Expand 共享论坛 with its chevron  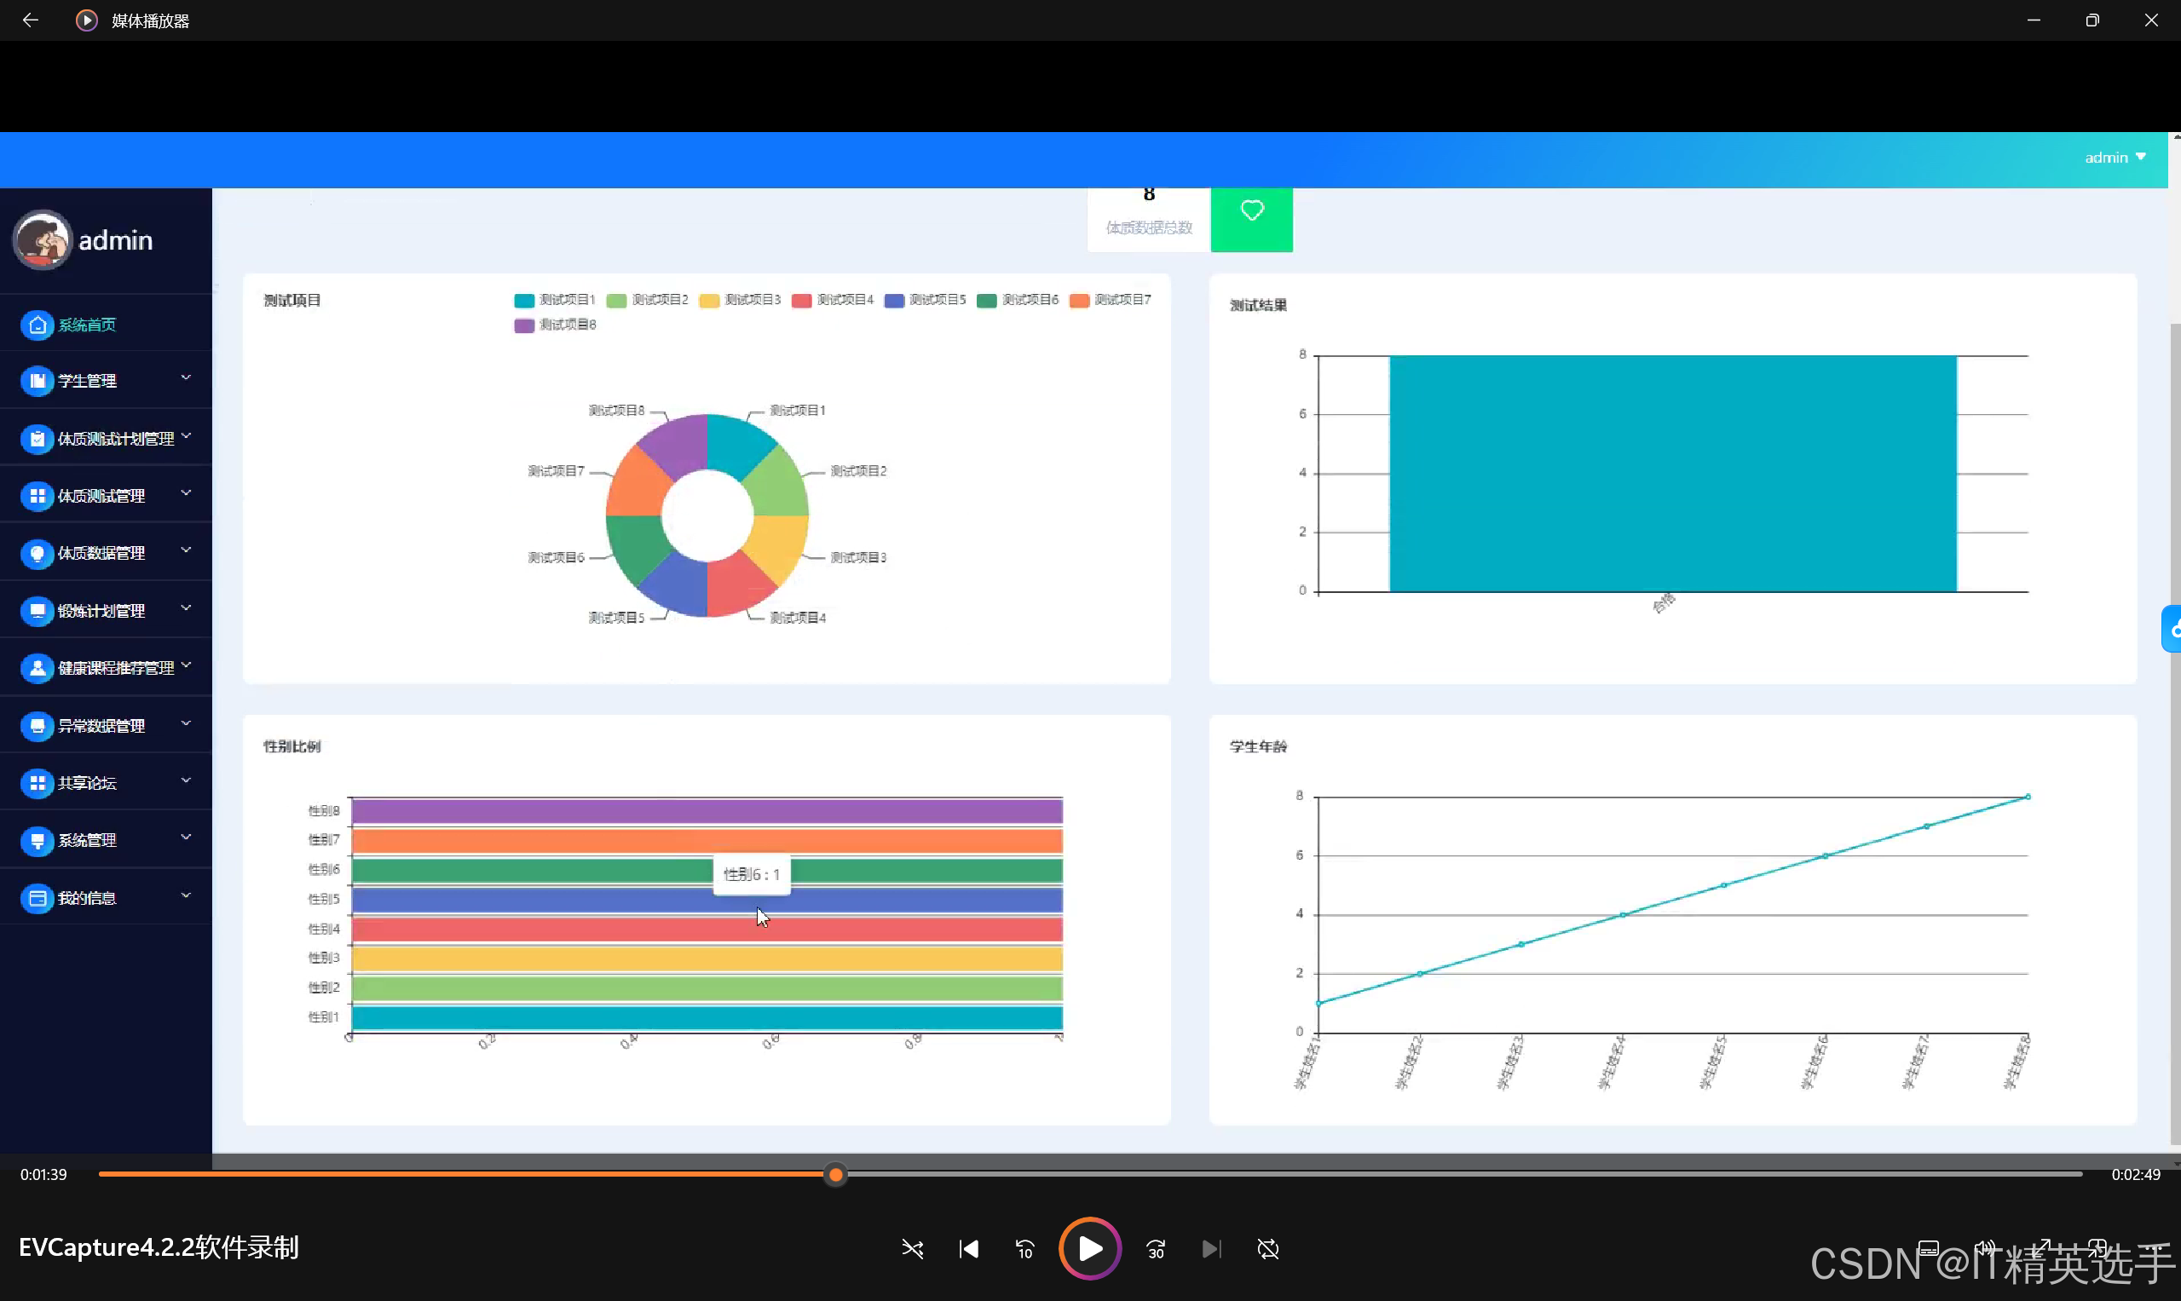click(186, 780)
